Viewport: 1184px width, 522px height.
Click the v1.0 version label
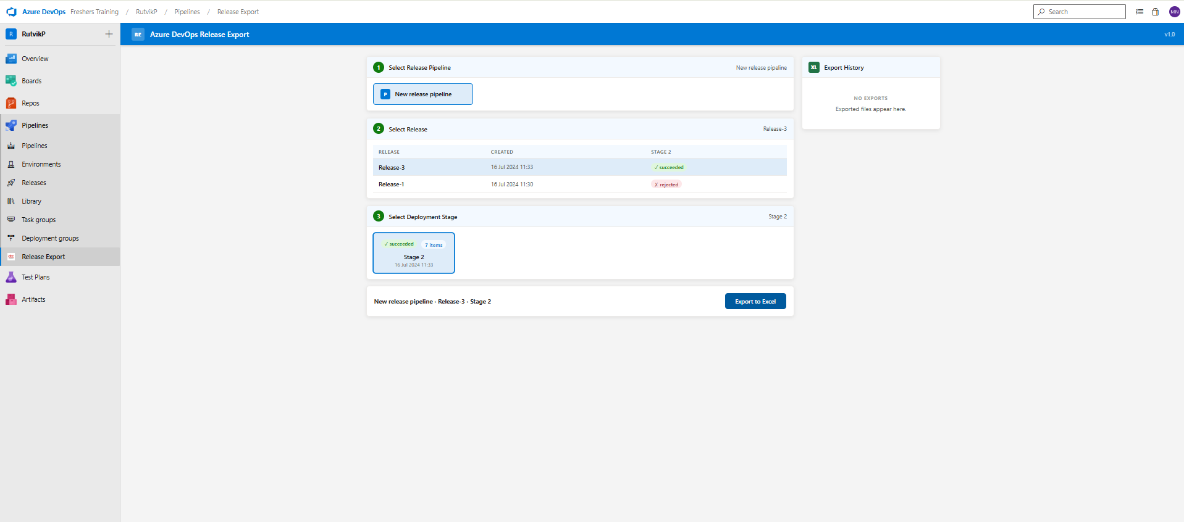tap(1170, 35)
